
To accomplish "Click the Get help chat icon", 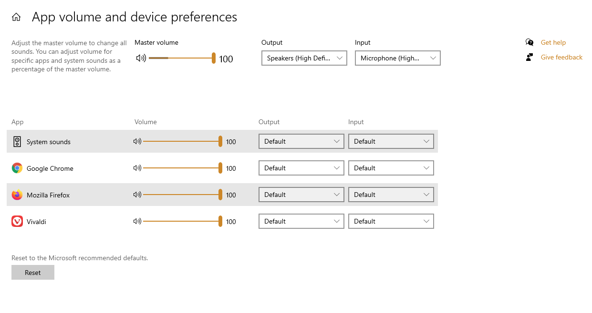I will click(530, 42).
